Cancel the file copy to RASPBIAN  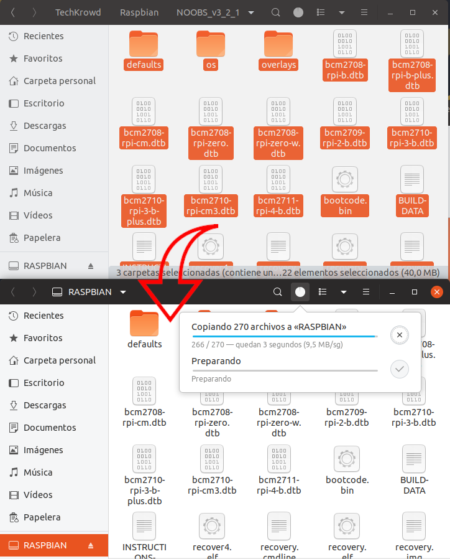click(400, 336)
